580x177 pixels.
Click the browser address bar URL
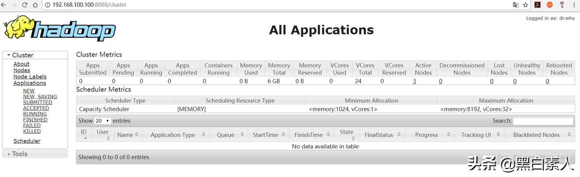click(89, 5)
